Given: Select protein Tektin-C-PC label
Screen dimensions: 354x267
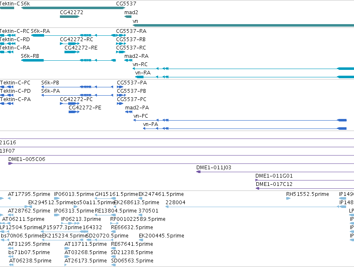Looking at the screenshot, I should (15, 83).
